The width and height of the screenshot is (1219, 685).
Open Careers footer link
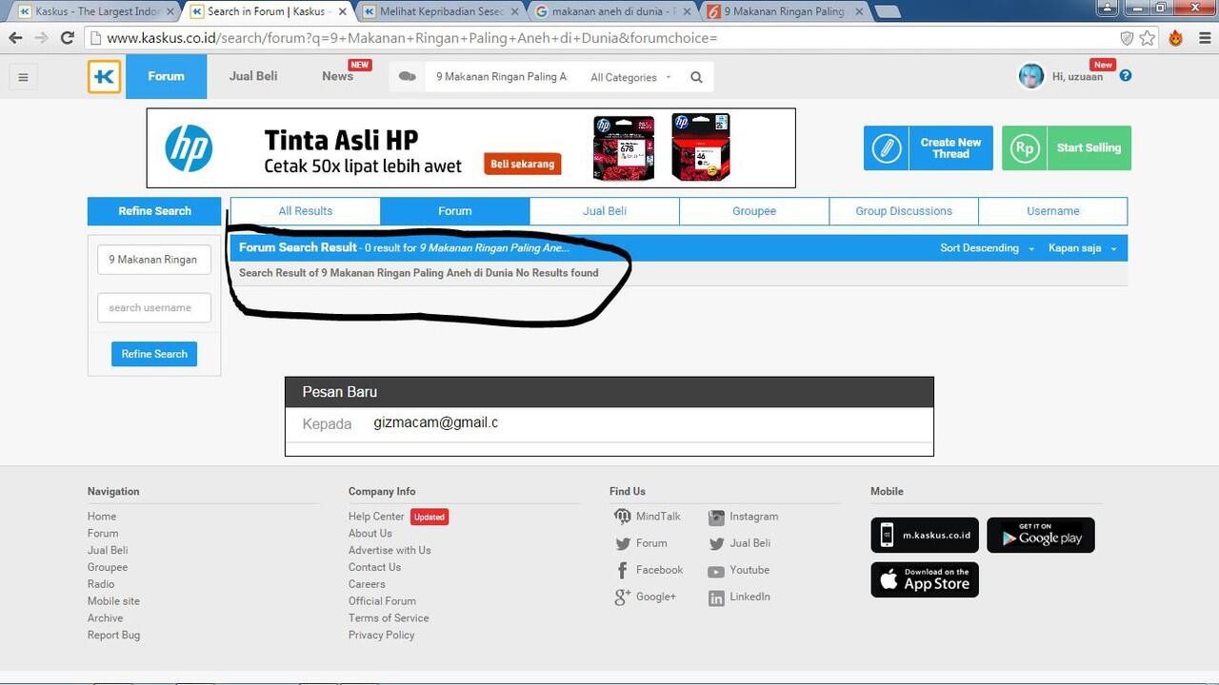click(x=367, y=584)
